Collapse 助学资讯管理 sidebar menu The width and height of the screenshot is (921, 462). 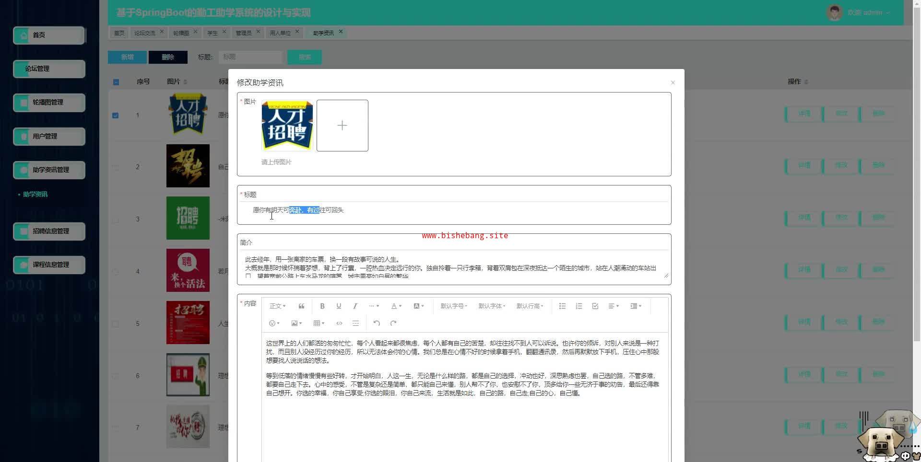coord(49,170)
